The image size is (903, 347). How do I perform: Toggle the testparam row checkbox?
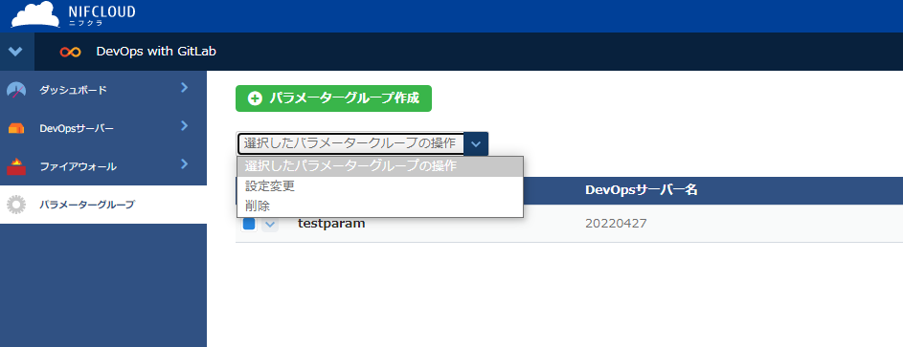pos(249,224)
